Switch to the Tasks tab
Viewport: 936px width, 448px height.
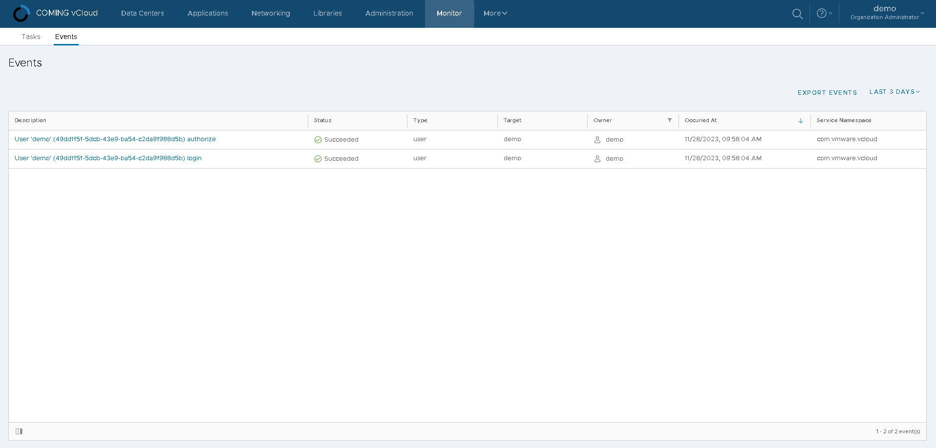[31, 37]
